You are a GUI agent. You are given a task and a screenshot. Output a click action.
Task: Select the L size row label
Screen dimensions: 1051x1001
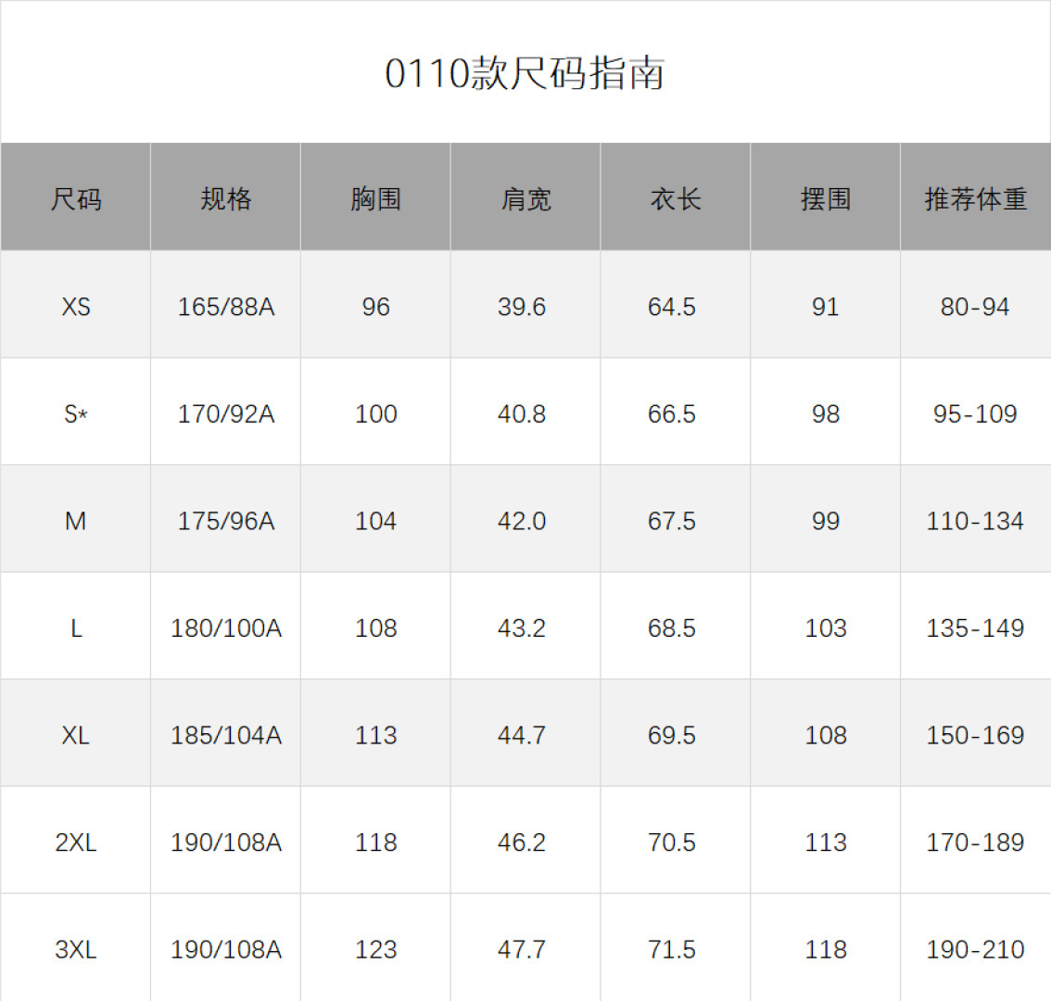(76, 628)
